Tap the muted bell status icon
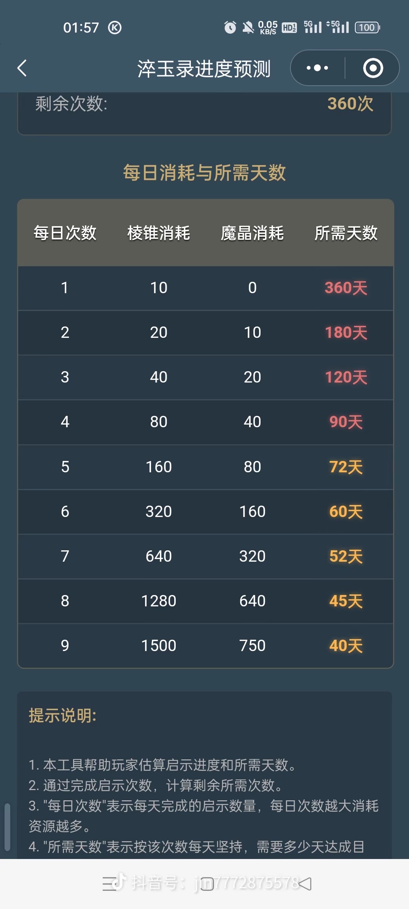The width and height of the screenshot is (409, 909). click(248, 27)
